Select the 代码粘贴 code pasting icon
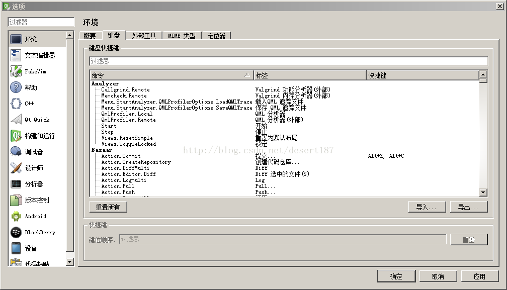This screenshot has width=507, height=290. [16, 262]
